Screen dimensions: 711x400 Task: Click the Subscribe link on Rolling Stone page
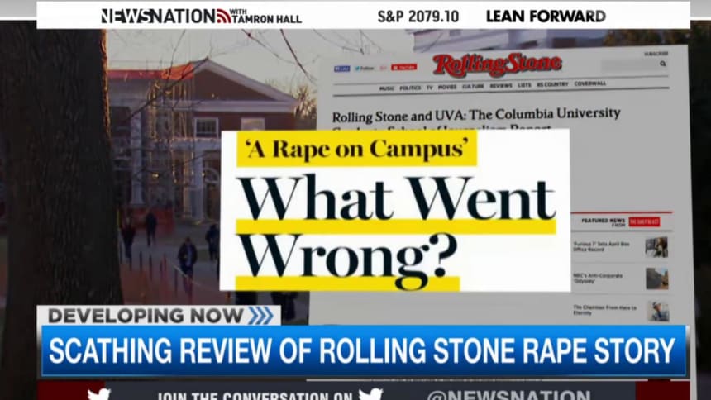point(656,54)
